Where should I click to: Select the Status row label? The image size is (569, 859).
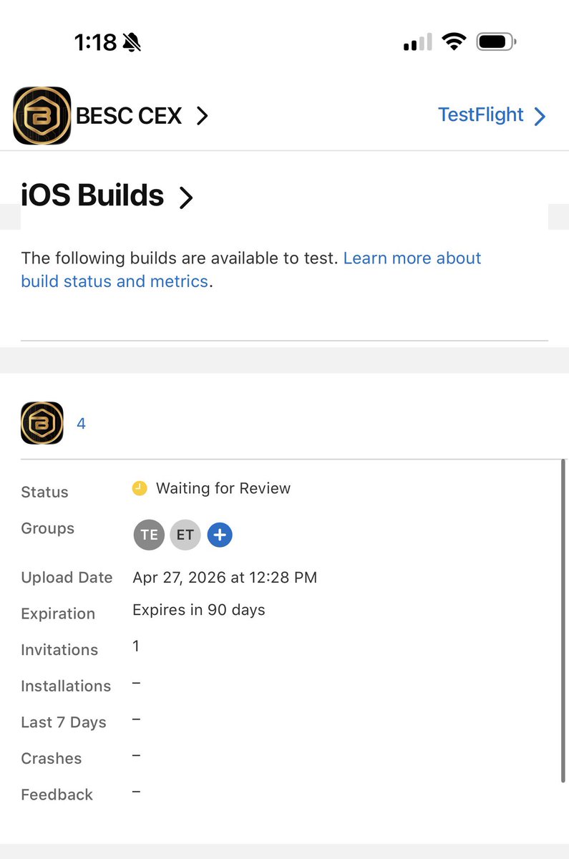pos(44,492)
